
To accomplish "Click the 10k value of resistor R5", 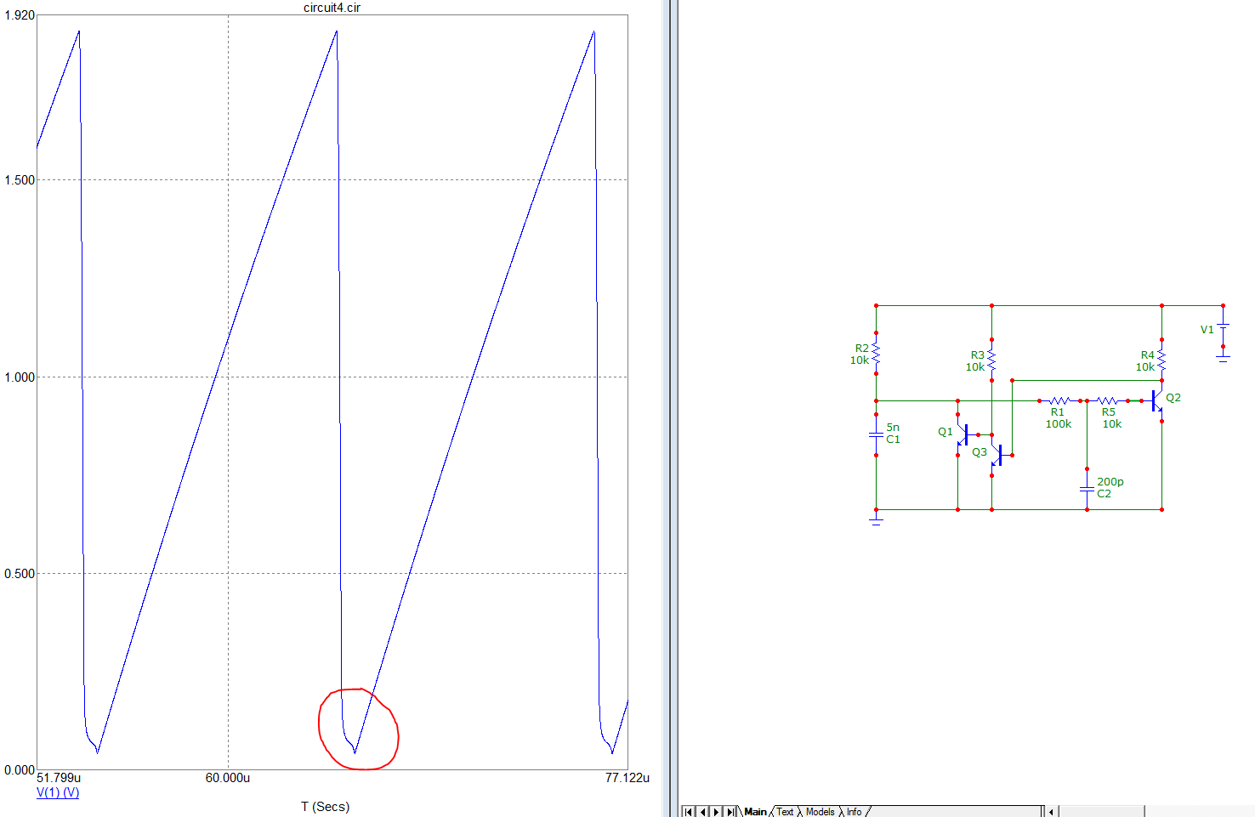I will point(1112,424).
